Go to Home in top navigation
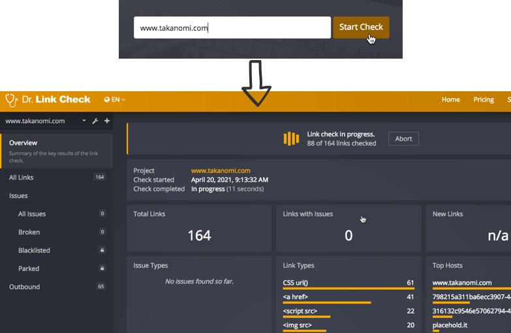This screenshot has height=333, width=511. click(451, 100)
